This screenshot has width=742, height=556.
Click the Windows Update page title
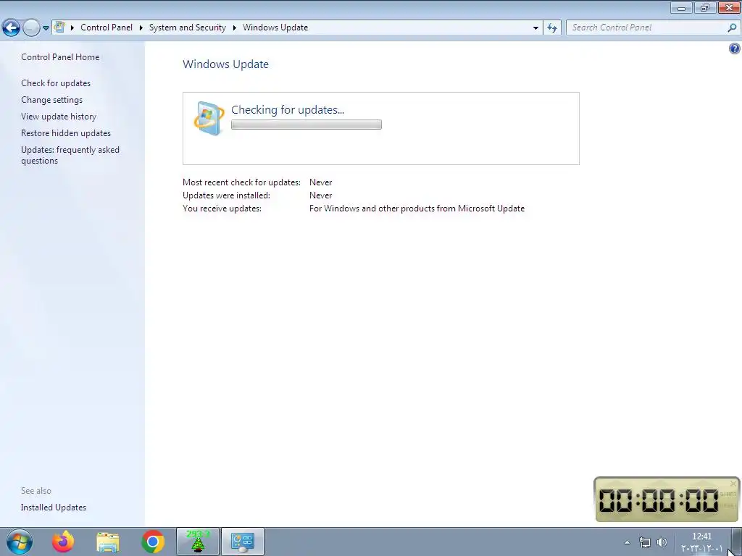point(226,64)
